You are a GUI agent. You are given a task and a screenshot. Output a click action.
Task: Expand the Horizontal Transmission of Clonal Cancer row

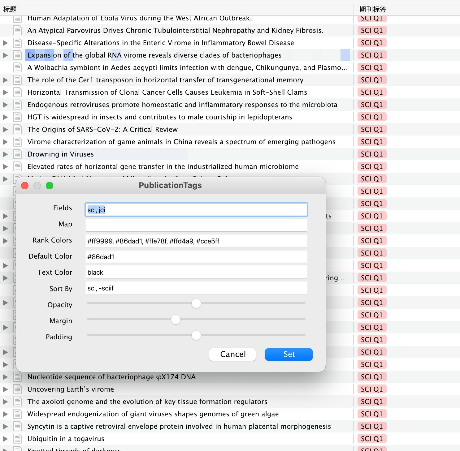pyautogui.click(x=5, y=92)
